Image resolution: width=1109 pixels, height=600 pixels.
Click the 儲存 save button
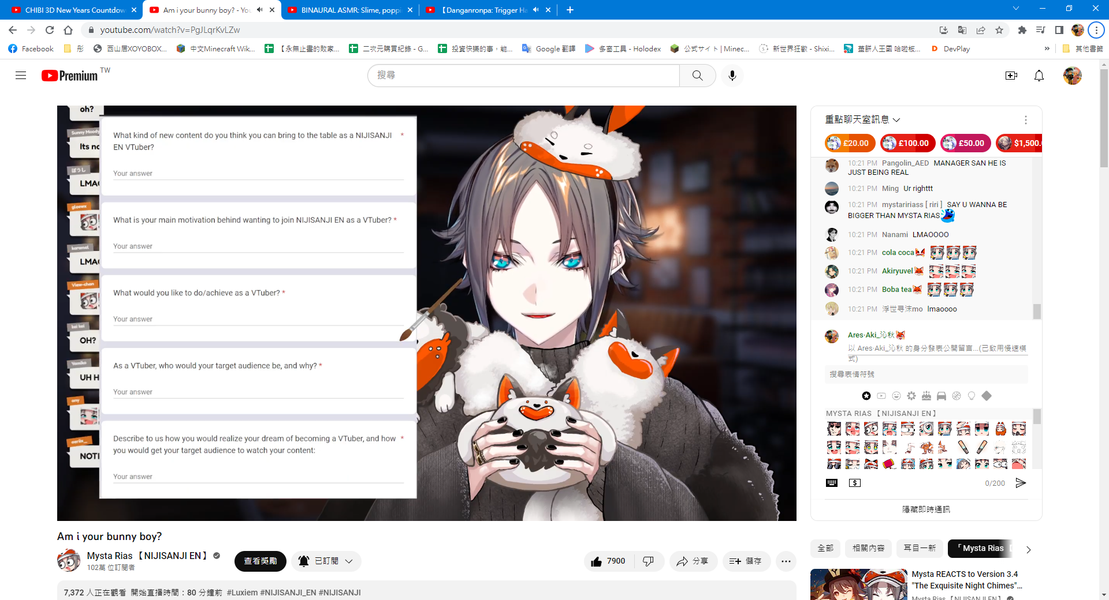[746, 561]
